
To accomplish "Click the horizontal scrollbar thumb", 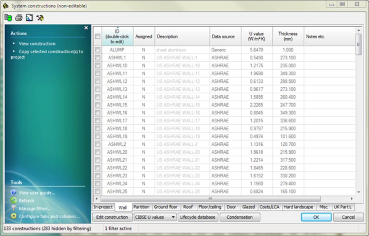I will [210, 198].
